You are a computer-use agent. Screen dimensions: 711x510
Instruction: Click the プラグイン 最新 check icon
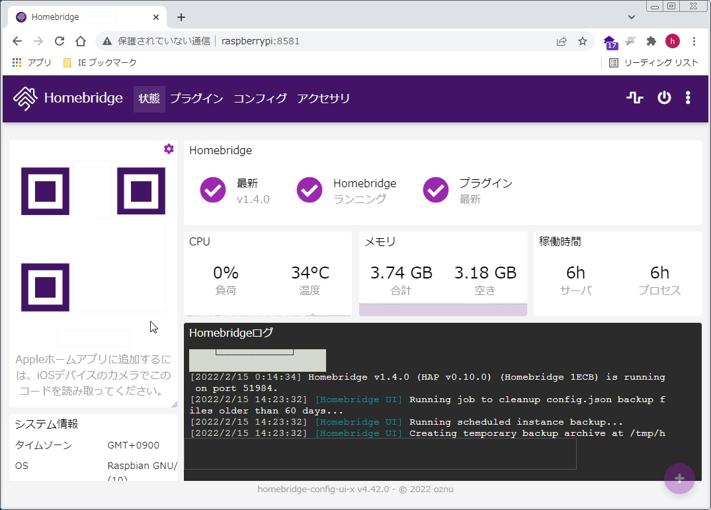tap(435, 190)
